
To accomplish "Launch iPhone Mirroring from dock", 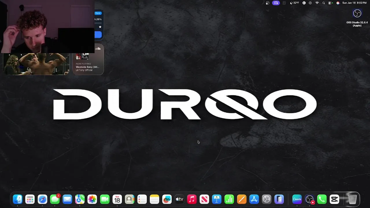I will 279,199.
